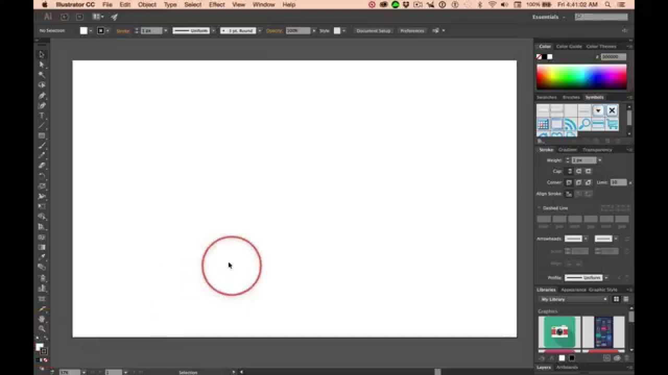Select the Hand tool
Screen dimensions: 668x375
point(42,318)
